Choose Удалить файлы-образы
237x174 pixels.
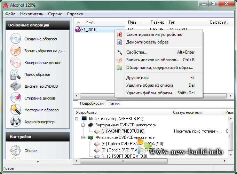coord(159,93)
